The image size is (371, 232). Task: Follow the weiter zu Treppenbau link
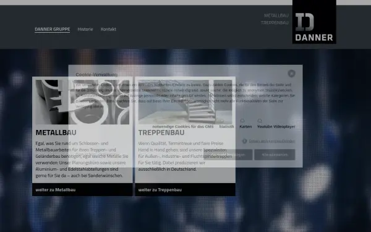coord(160,190)
